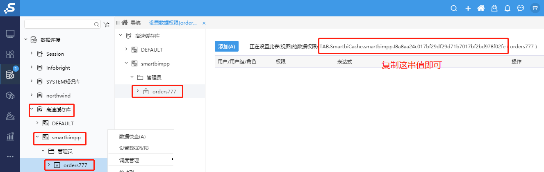Expand the SYSTEM知识库 node
This screenshot has width=544, height=172.
32,81
